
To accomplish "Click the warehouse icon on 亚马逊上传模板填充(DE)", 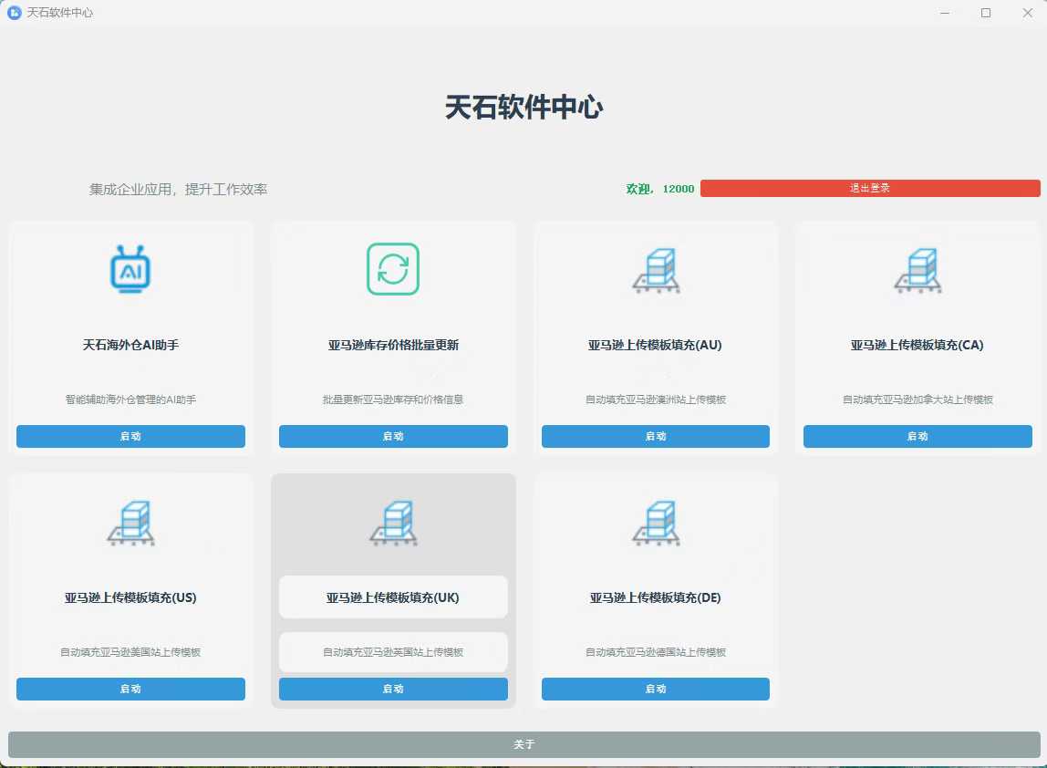I will (655, 523).
